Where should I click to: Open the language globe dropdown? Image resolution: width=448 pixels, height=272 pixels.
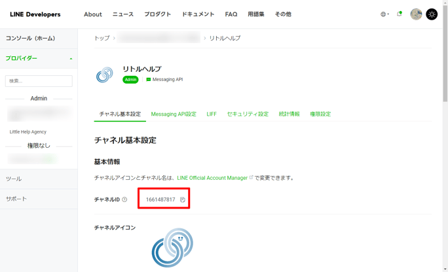tap(384, 14)
